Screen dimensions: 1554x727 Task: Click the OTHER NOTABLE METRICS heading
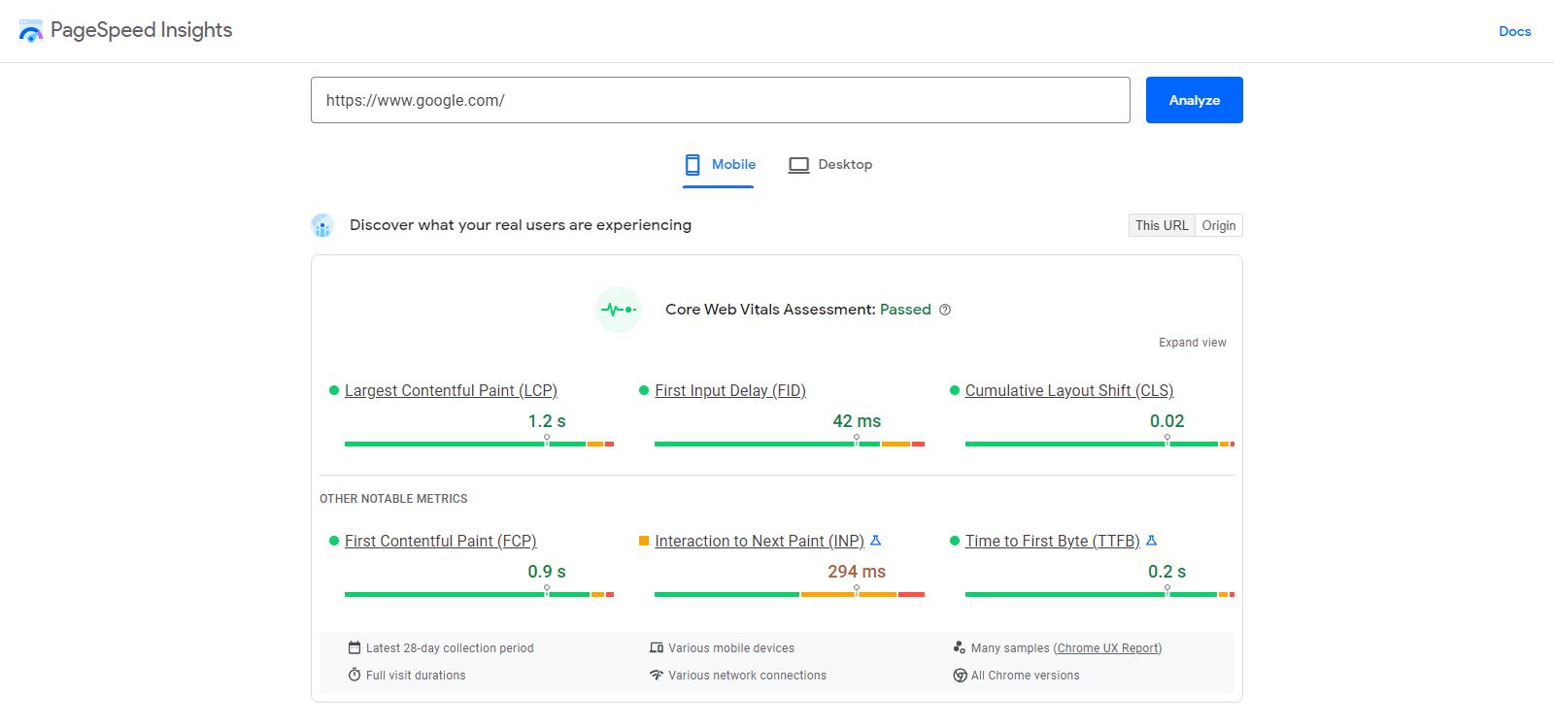(x=393, y=499)
